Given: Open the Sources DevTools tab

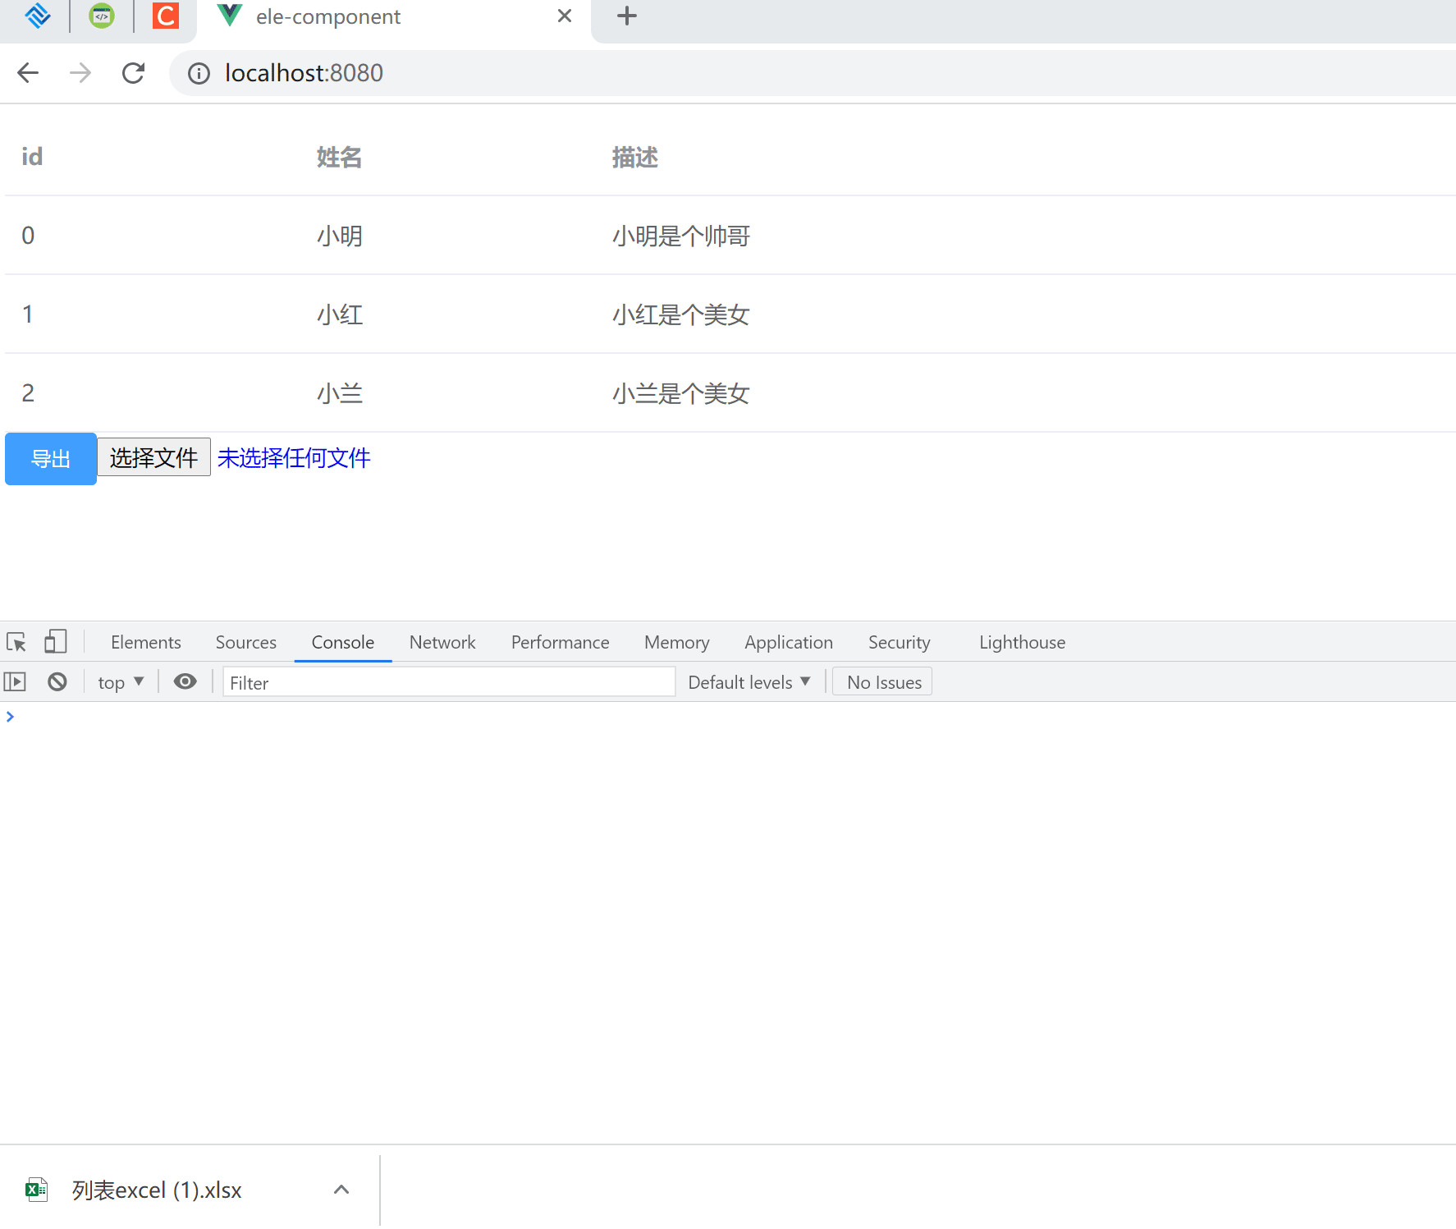Looking at the screenshot, I should 246,642.
